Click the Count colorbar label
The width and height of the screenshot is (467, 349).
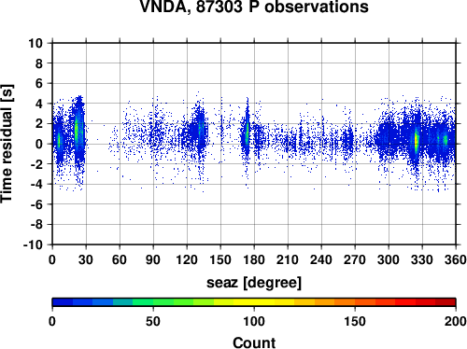coord(254,342)
